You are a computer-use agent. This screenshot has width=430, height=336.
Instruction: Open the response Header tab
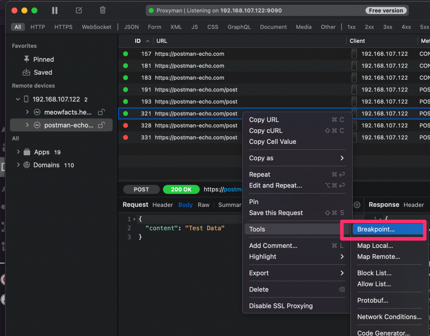click(x=414, y=205)
